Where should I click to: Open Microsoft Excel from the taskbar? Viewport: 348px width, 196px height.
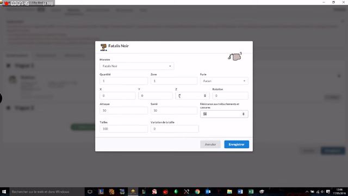[251, 192]
